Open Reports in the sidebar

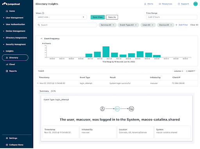pyautogui.click(x=11, y=71)
